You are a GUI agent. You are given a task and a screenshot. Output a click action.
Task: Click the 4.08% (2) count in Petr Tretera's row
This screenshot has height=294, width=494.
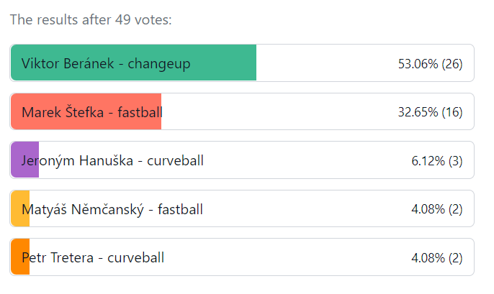click(x=436, y=257)
